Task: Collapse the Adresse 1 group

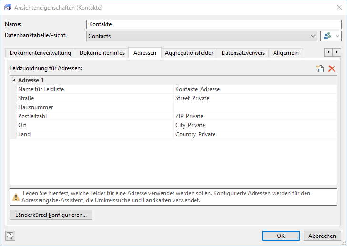Action: tap(14, 80)
